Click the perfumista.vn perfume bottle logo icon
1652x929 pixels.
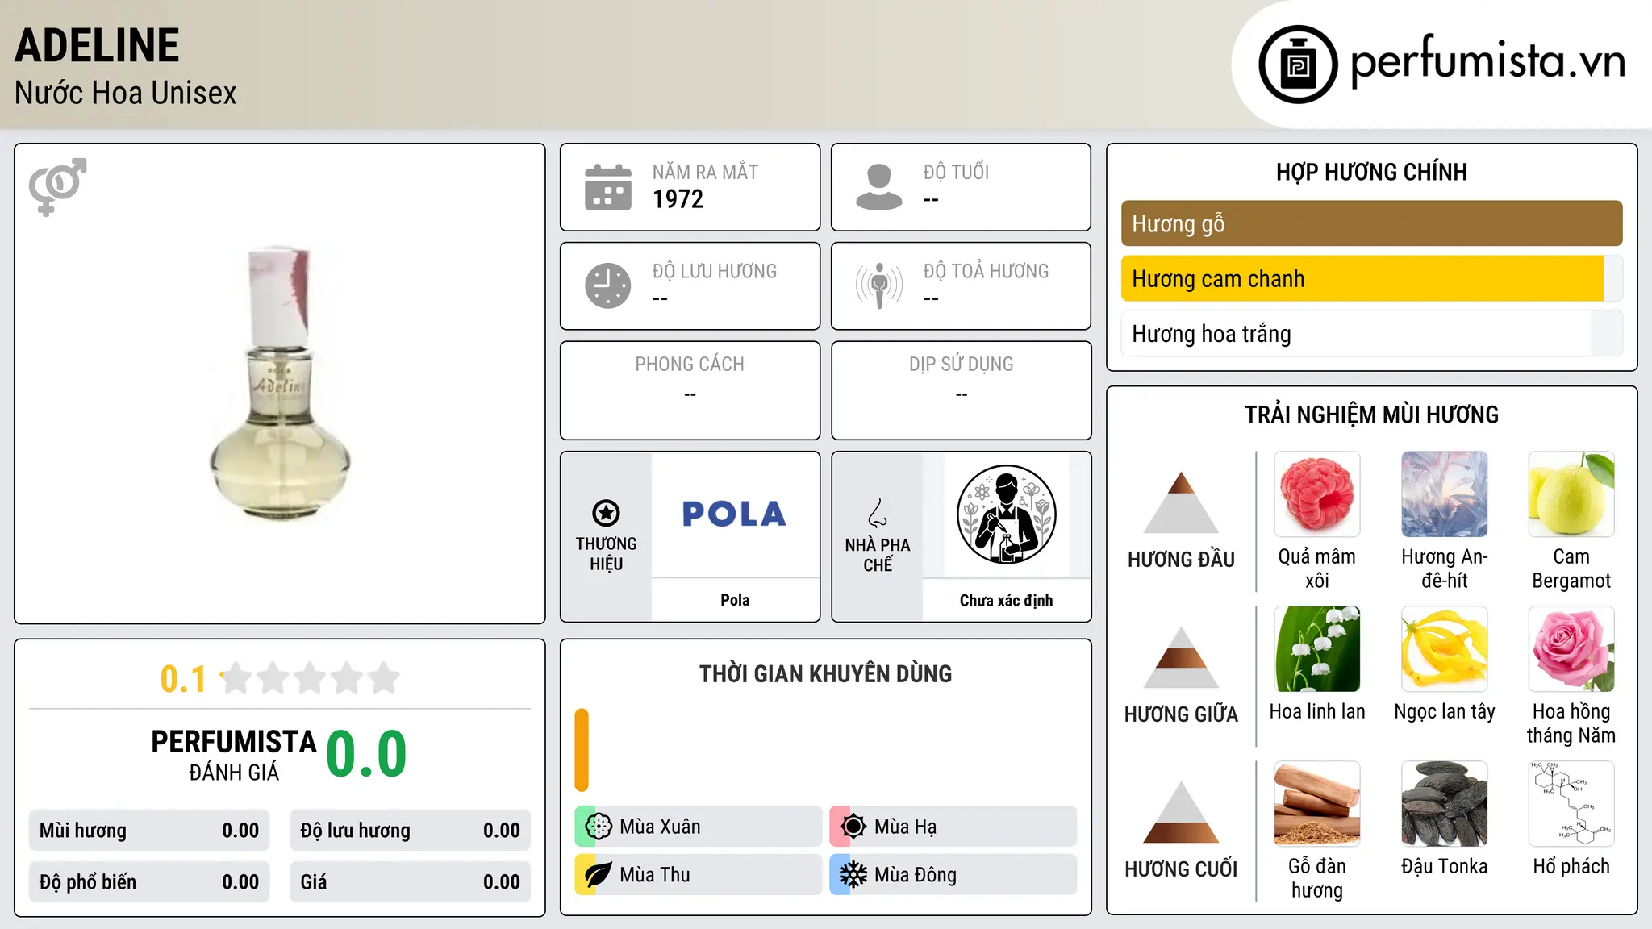tap(1298, 65)
